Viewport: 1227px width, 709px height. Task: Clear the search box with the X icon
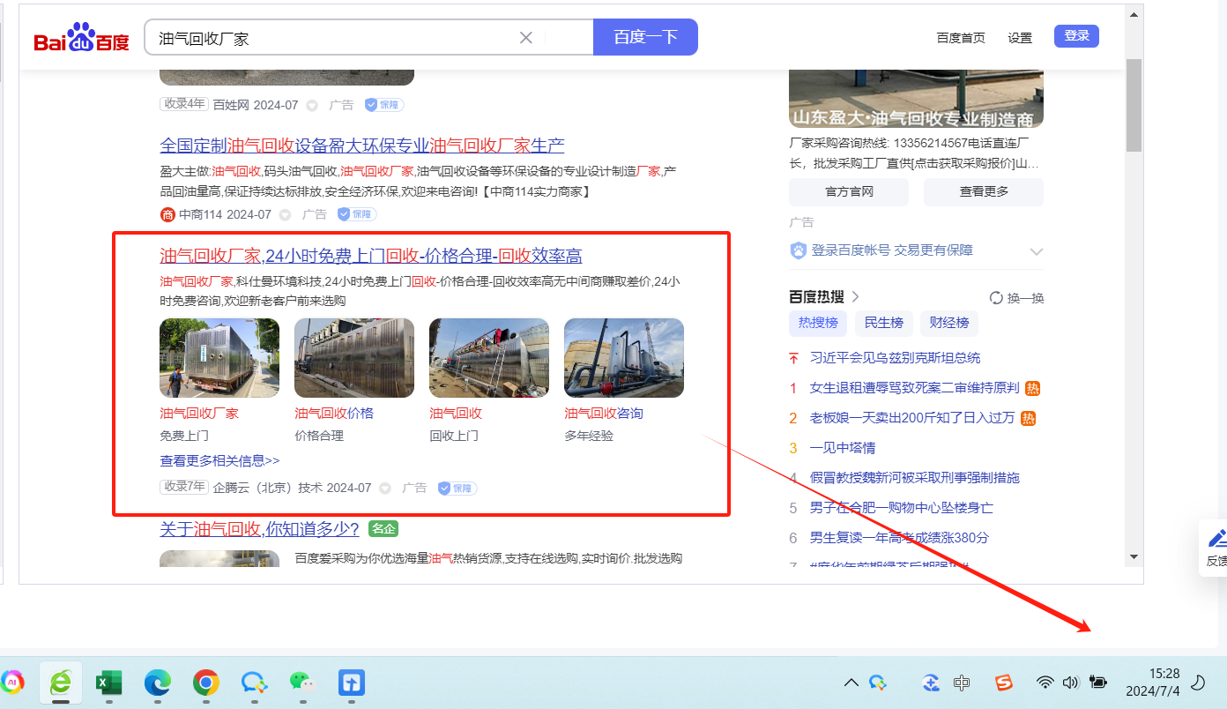tap(526, 38)
